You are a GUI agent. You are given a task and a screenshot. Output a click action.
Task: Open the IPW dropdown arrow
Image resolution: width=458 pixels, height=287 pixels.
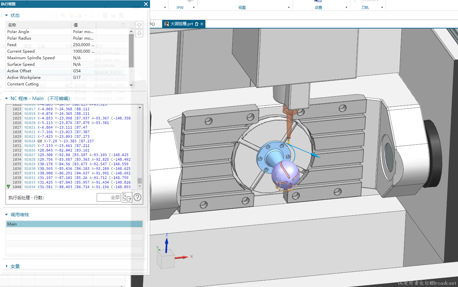[x=194, y=7]
